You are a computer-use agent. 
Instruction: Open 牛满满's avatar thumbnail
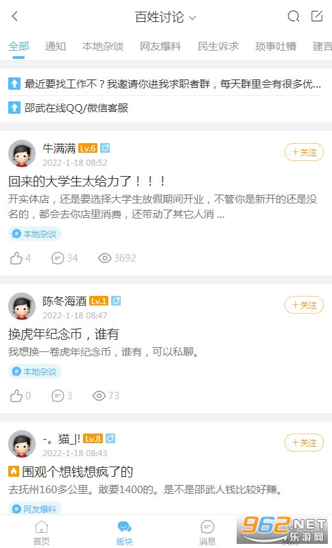pyautogui.click(x=22, y=153)
